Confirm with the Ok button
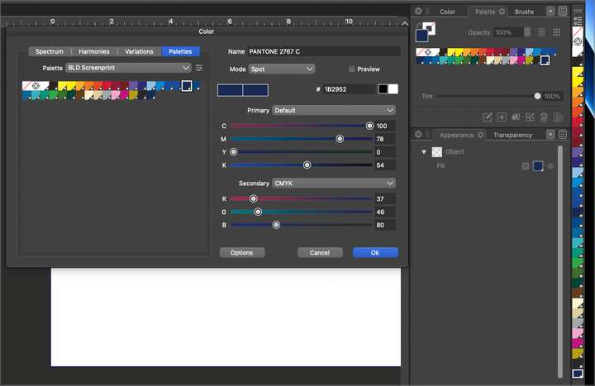Image resolution: width=595 pixels, height=386 pixels. pos(375,253)
